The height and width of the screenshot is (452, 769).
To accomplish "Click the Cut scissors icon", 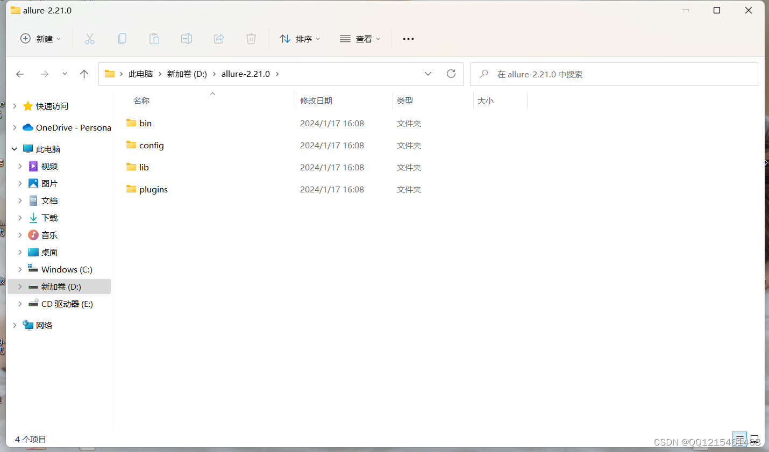I will pos(90,39).
